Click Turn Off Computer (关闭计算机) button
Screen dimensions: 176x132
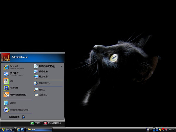[52, 123]
